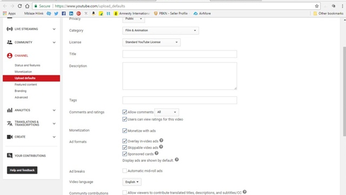Toggle Overlay in-video ads checkbox
This screenshot has width=346, height=195.
click(x=125, y=141)
